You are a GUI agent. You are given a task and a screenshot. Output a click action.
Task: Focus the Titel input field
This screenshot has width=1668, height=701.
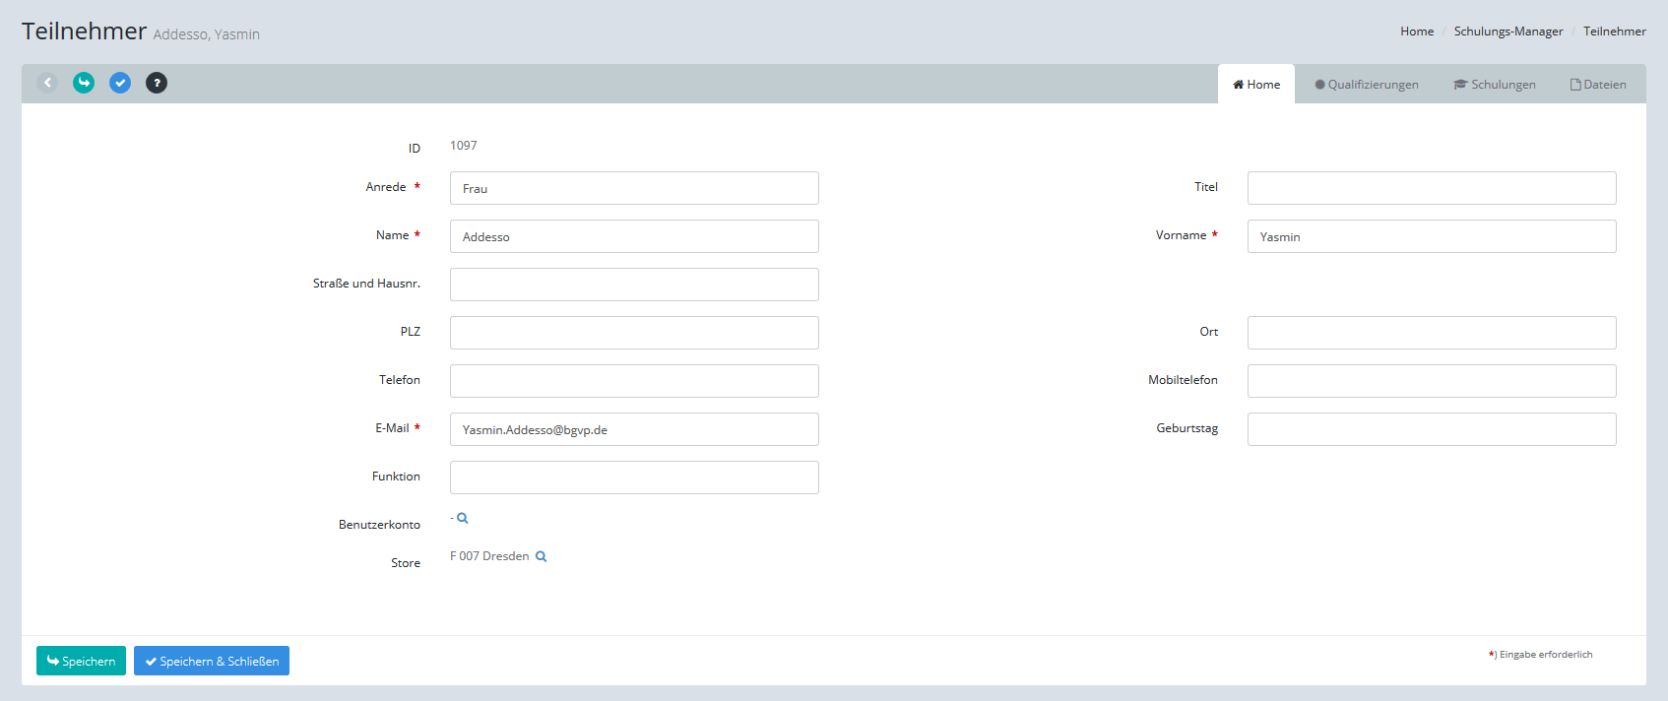pyautogui.click(x=1432, y=188)
